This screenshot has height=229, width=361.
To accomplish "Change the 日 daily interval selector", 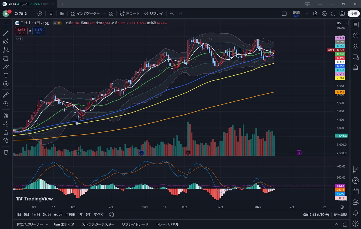I will click(x=51, y=14).
